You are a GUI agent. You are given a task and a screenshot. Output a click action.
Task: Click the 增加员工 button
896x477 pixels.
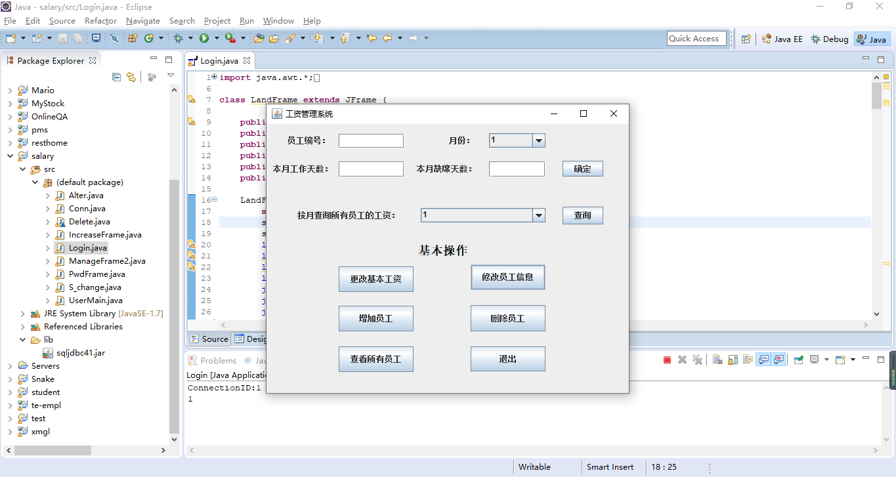(376, 318)
